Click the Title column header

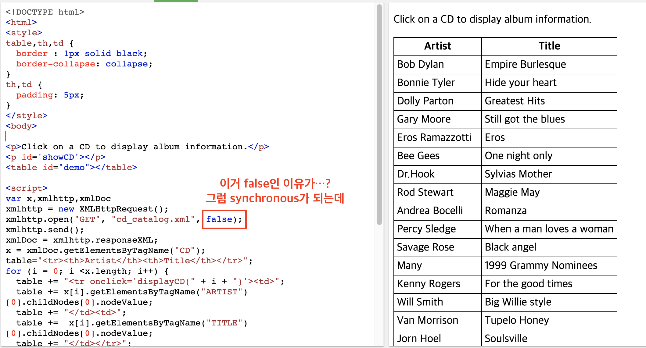pos(549,46)
